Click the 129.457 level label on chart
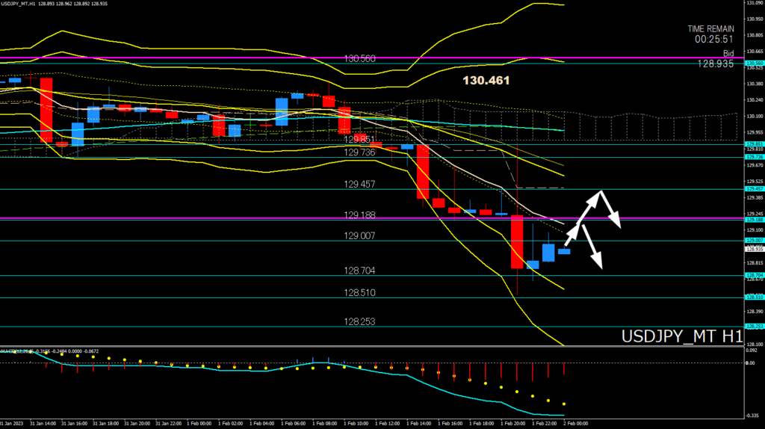This screenshot has width=765, height=429. point(359,185)
